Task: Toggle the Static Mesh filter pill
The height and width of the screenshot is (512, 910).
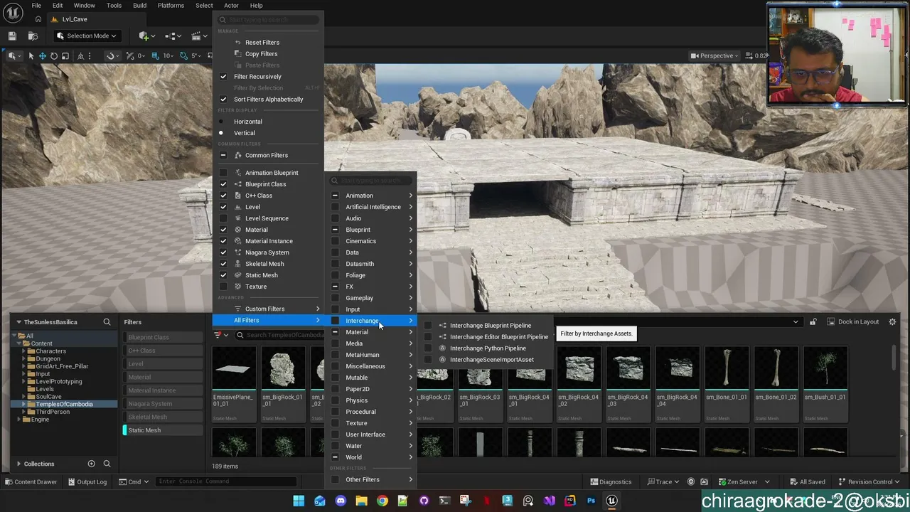Action: pos(163,430)
